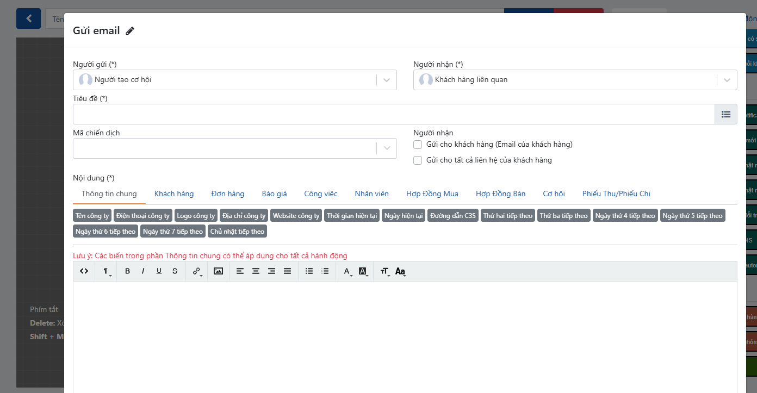The width and height of the screenshot is (757, 393).
Task: Check Gửi cho tất cả liên hệ option
Action: (x=418, y=160)
